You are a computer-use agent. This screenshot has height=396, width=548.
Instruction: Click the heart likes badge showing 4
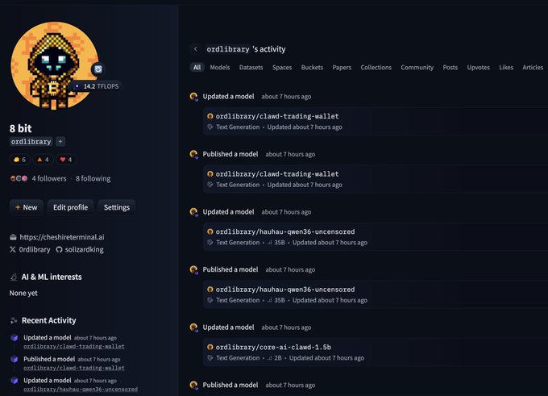[66, 160]
